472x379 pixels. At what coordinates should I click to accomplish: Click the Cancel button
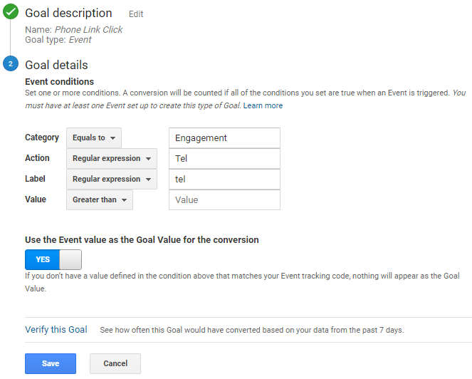click(x=115, y=363)
